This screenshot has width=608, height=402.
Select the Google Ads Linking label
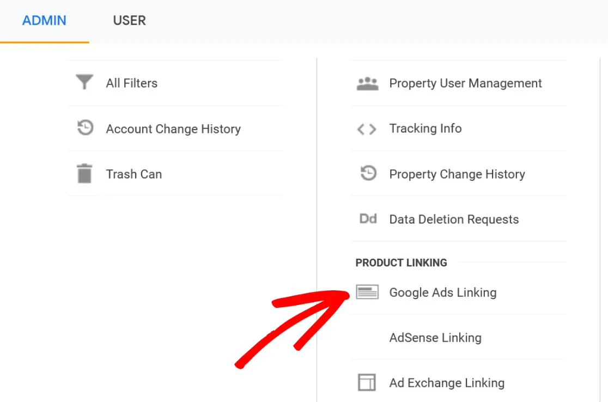click(x=443, y=293)
